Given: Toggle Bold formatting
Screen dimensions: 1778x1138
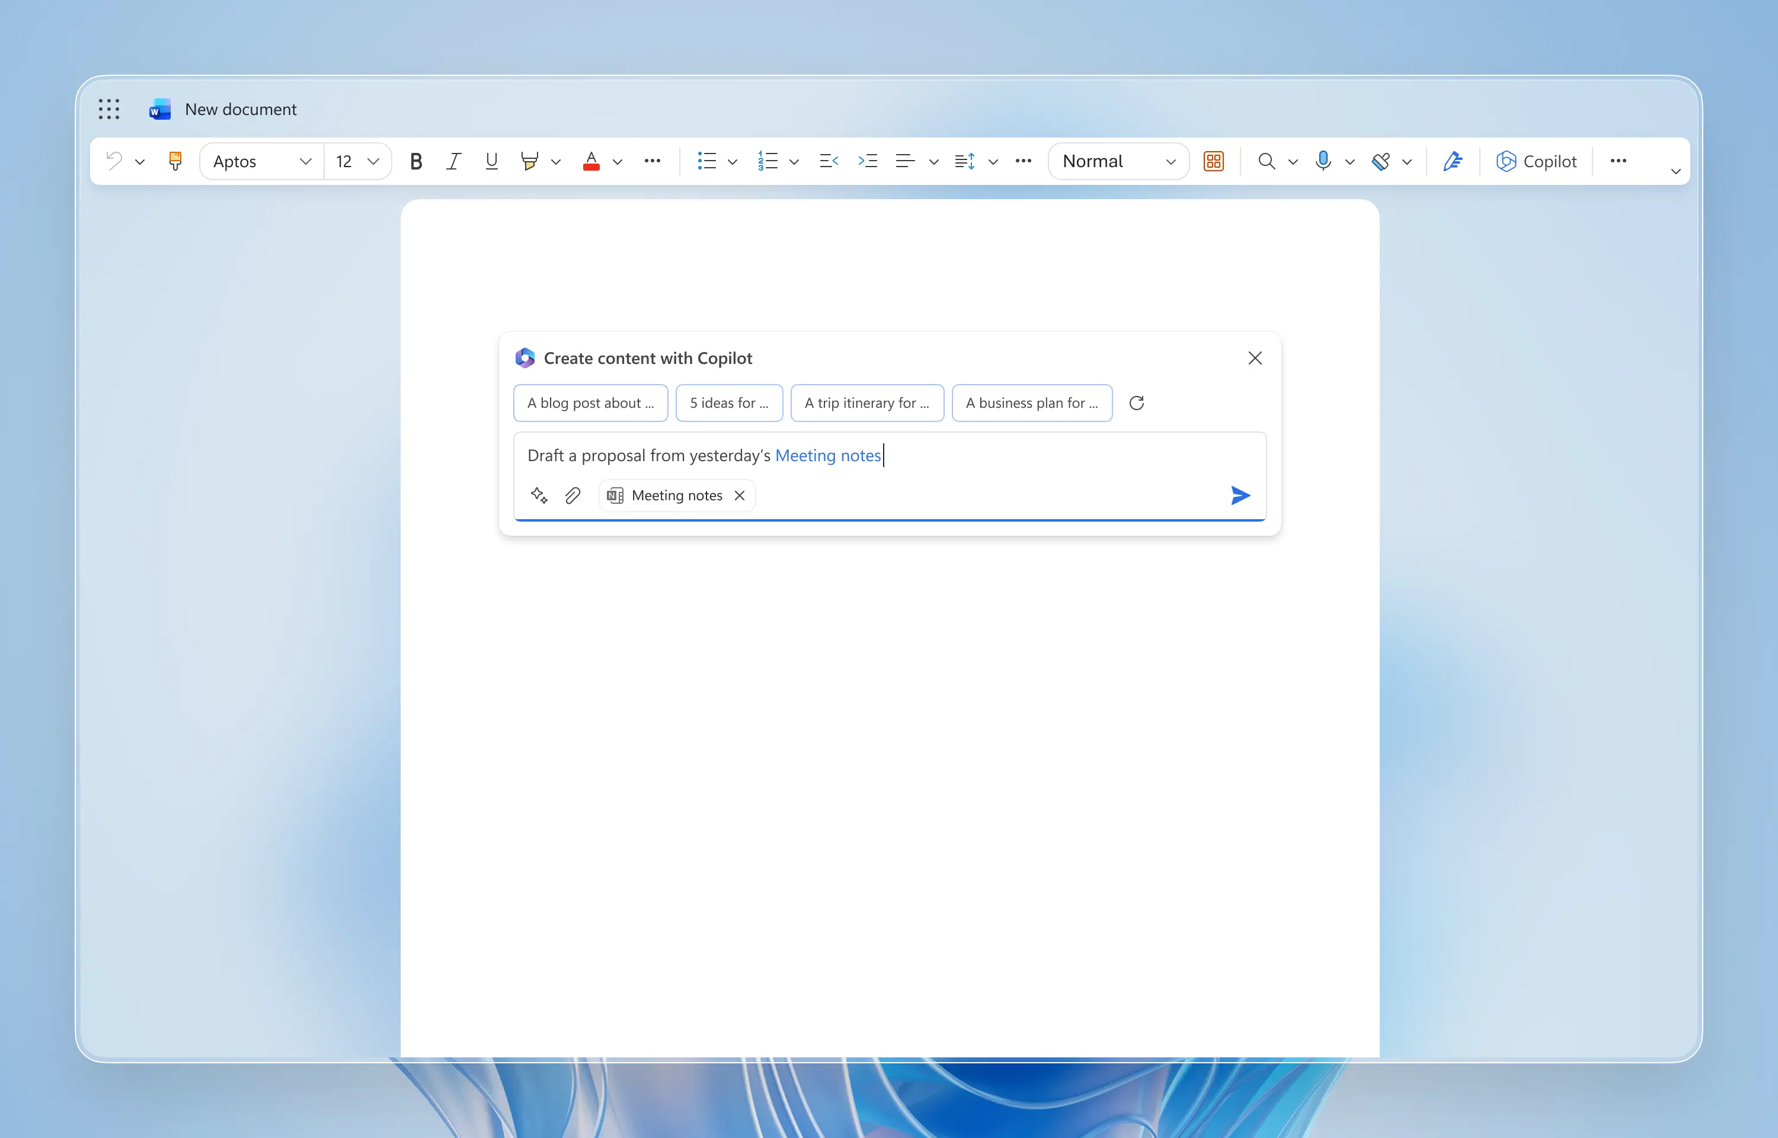Looking at the screenshot, I should [x=416, y=161].
